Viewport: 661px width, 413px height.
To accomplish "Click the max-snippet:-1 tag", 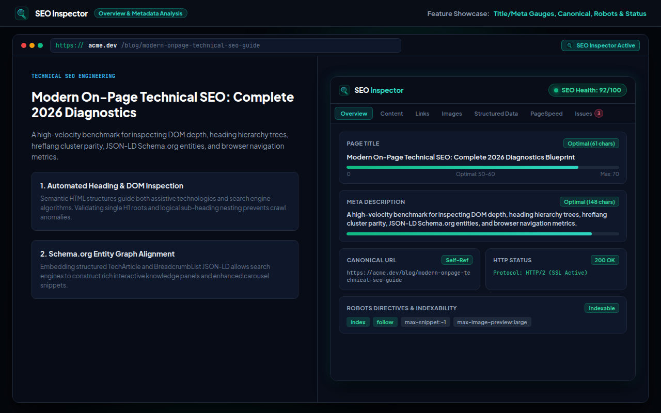I will 426,322.
